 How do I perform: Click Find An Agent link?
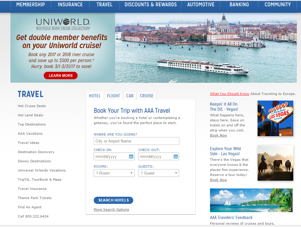[x=30, y=207]
